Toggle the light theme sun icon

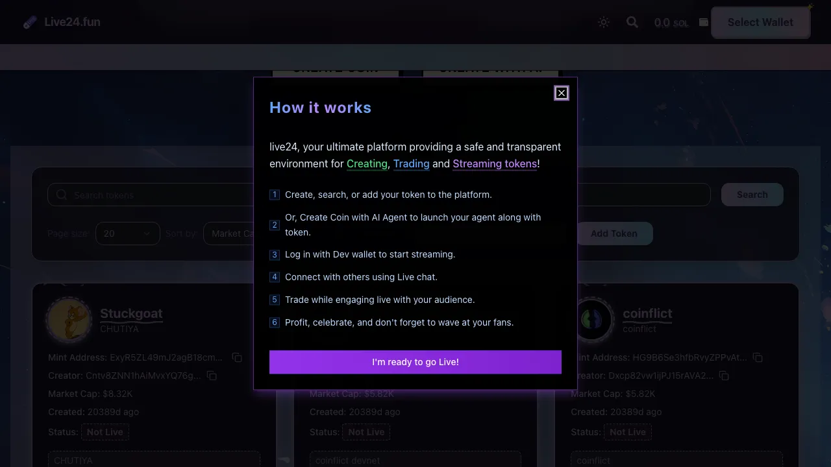604,22
